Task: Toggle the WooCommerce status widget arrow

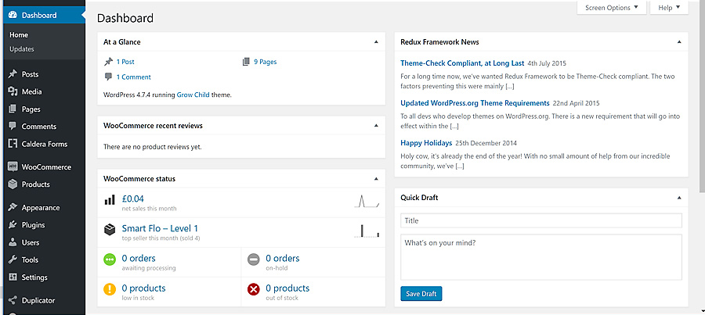Action: pyautogui.click(x=376, y=178)
